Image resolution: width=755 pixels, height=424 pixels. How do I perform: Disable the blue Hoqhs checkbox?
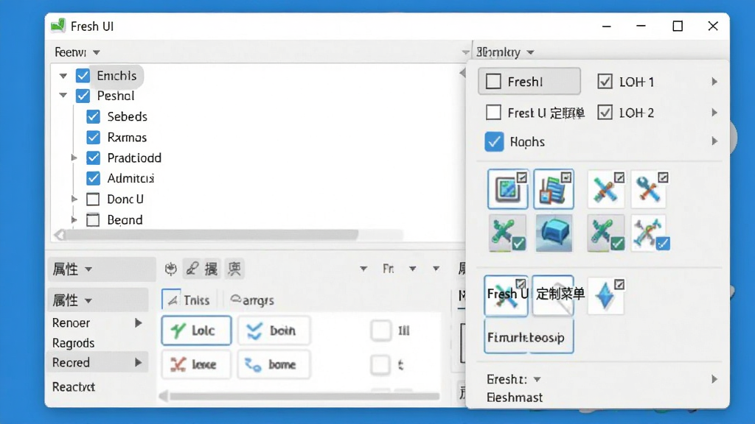(x=494, y=141)
